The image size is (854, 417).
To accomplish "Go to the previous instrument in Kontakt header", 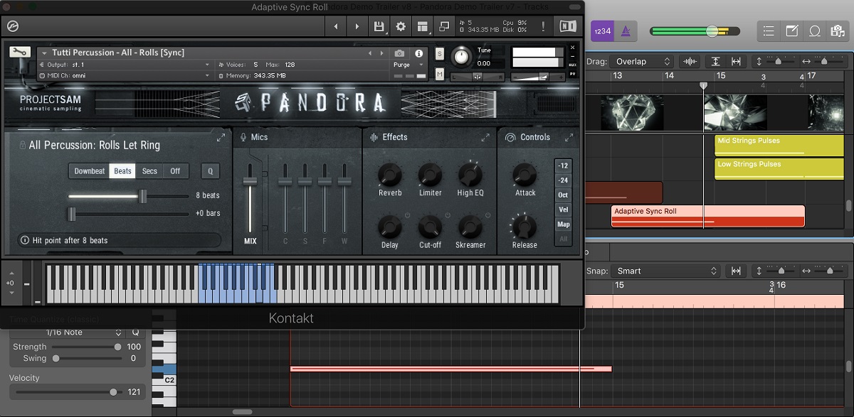I will coord(336,27).
